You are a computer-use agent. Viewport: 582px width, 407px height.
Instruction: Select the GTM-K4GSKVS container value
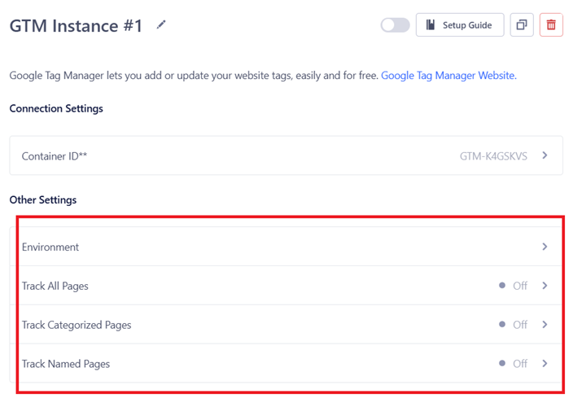pyautogui.click(x=493, y=156)
